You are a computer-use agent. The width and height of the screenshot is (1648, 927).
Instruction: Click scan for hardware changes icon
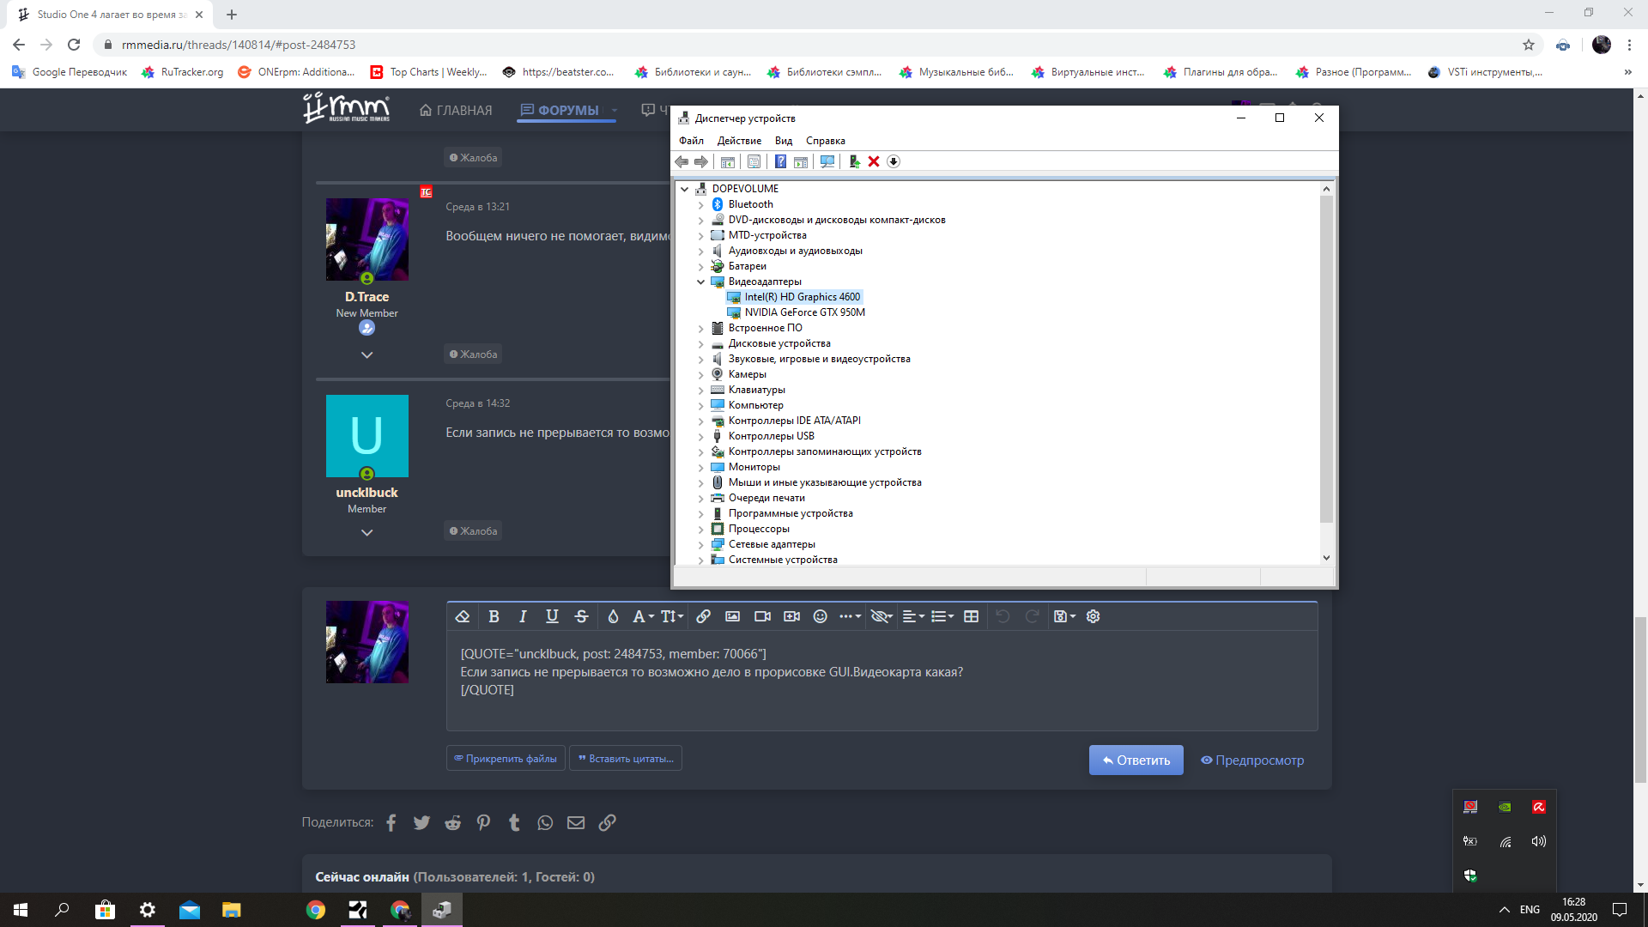(x=827, y=161)
